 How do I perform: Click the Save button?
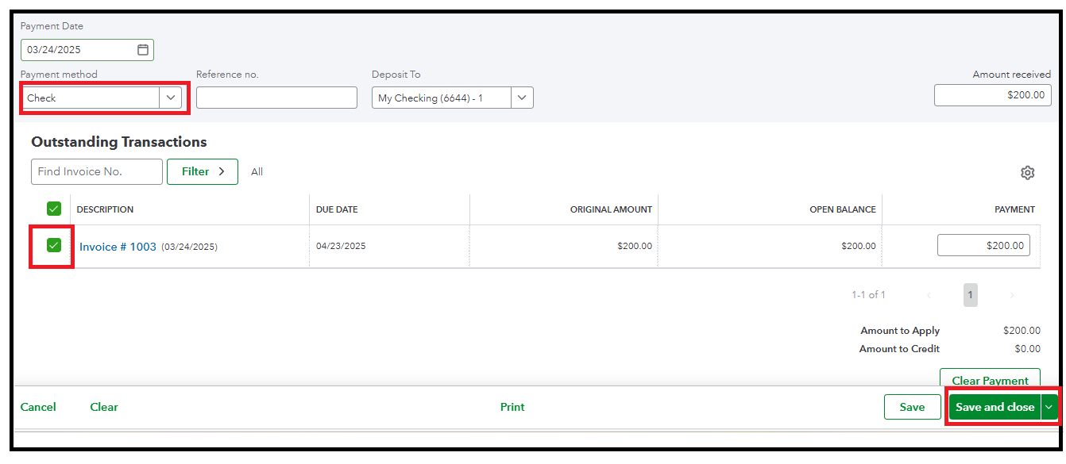coord(912,407)
